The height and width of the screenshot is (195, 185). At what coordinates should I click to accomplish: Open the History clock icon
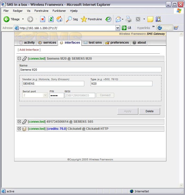(x=108, y=19)
